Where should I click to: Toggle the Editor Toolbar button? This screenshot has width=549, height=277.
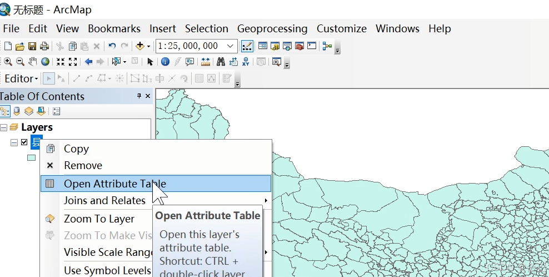click(247, 46)
